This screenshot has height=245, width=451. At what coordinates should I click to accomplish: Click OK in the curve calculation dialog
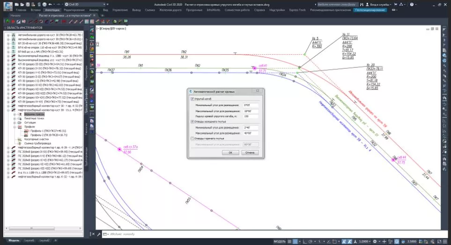(230, 152)
